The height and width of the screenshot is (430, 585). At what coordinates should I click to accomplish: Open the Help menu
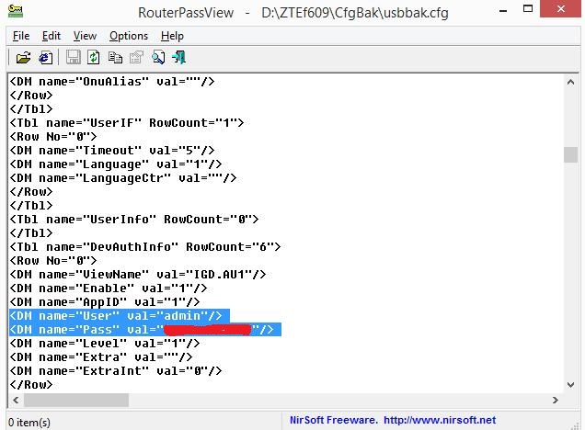[172, 36]
